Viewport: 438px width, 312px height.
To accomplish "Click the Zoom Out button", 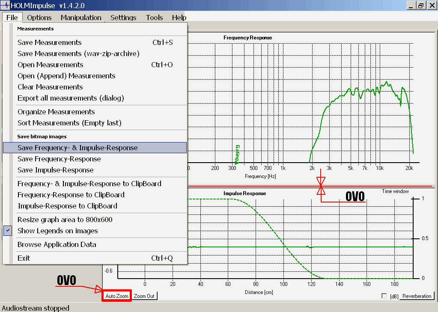I will coord(144,296).
